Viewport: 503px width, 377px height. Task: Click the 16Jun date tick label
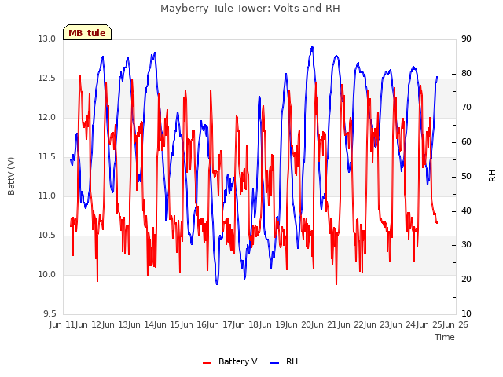tap(207, 324)
